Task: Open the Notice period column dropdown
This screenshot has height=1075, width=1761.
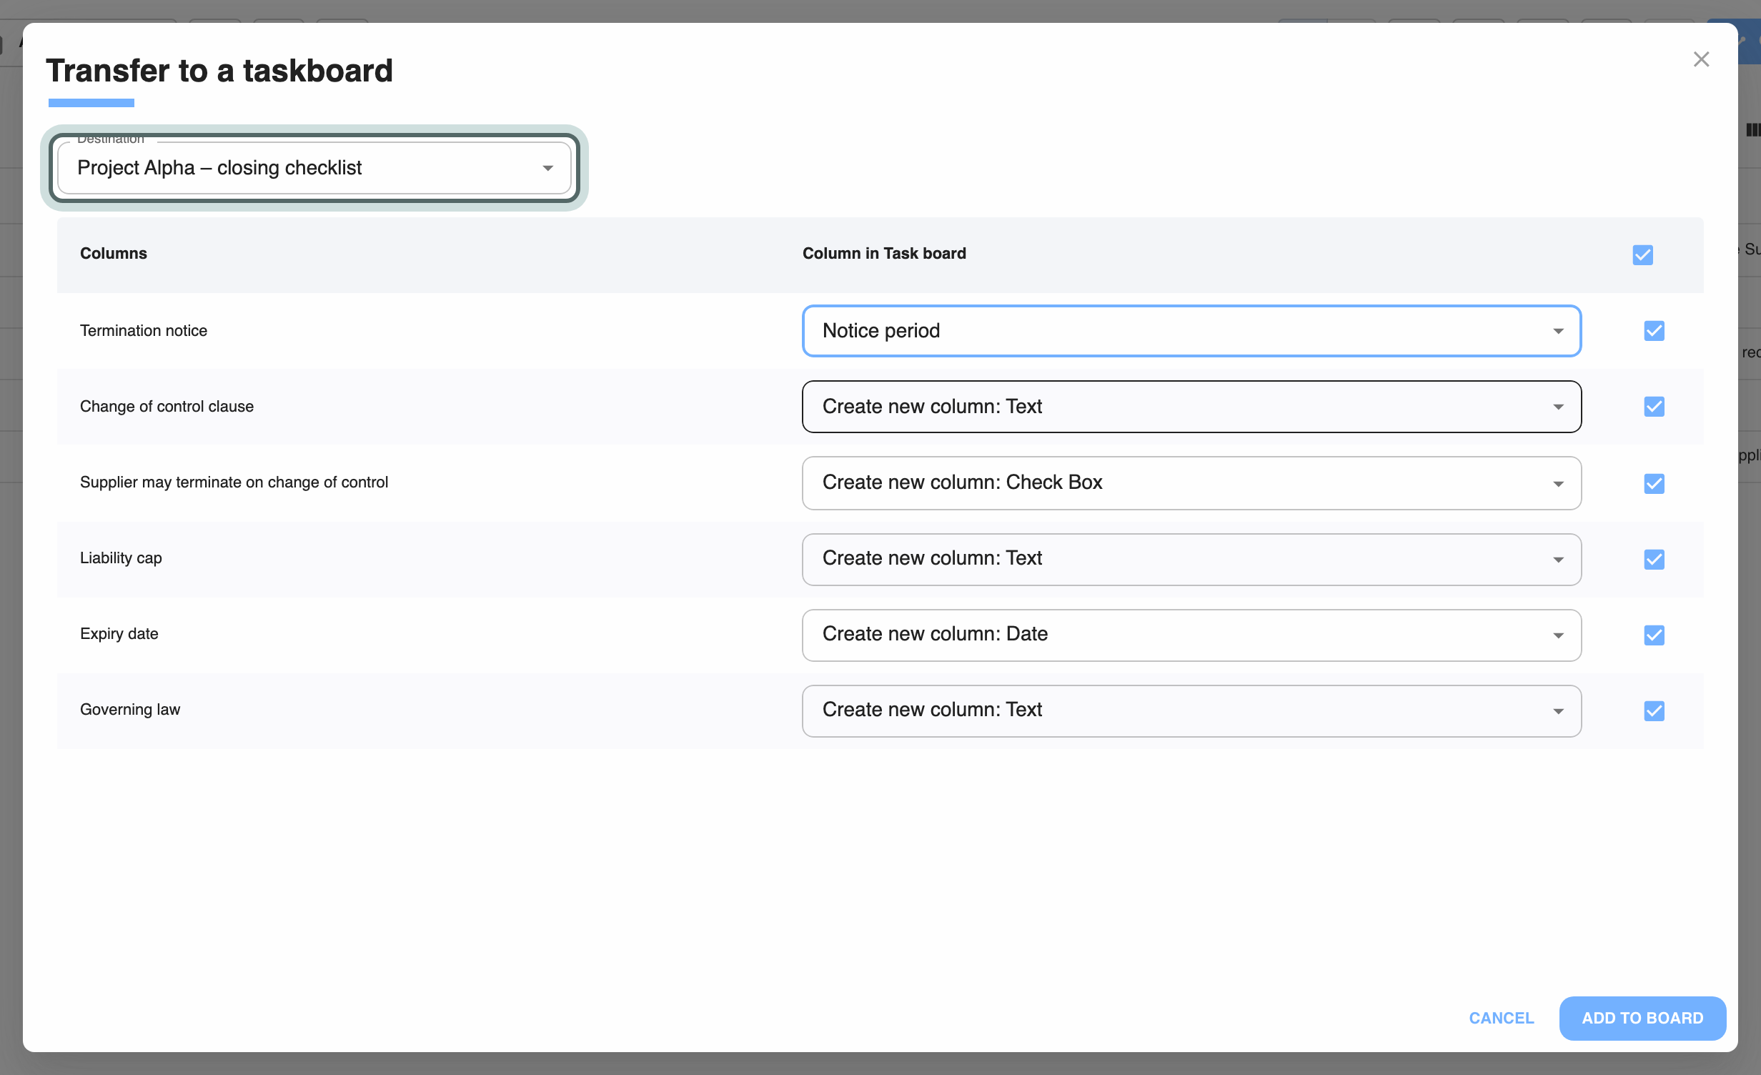Action: point(1191,331)
